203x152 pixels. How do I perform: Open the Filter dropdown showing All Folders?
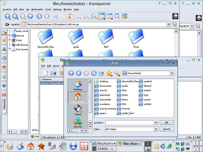tap(156, 129)
